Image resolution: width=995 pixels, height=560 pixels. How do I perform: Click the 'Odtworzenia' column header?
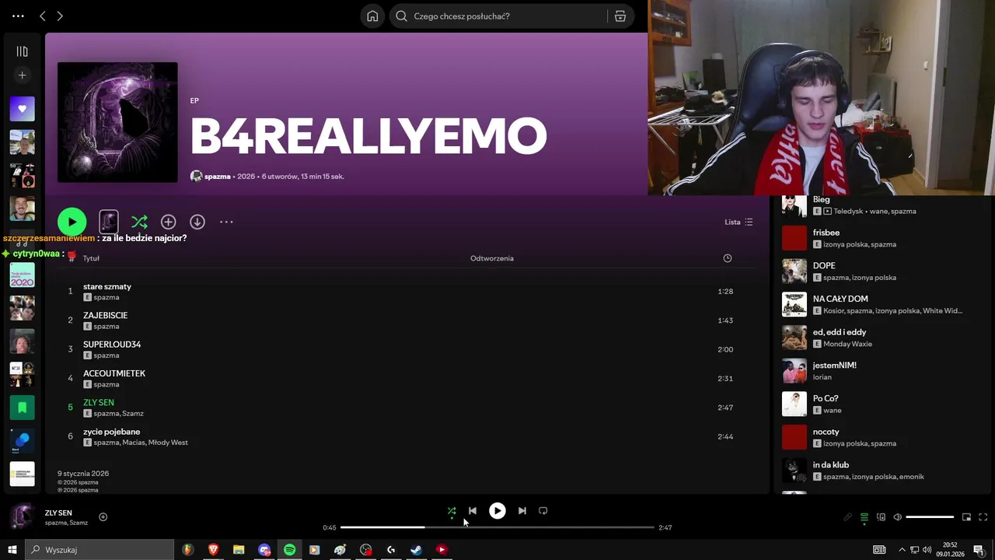pyautogui.click(x=492, y=258)
